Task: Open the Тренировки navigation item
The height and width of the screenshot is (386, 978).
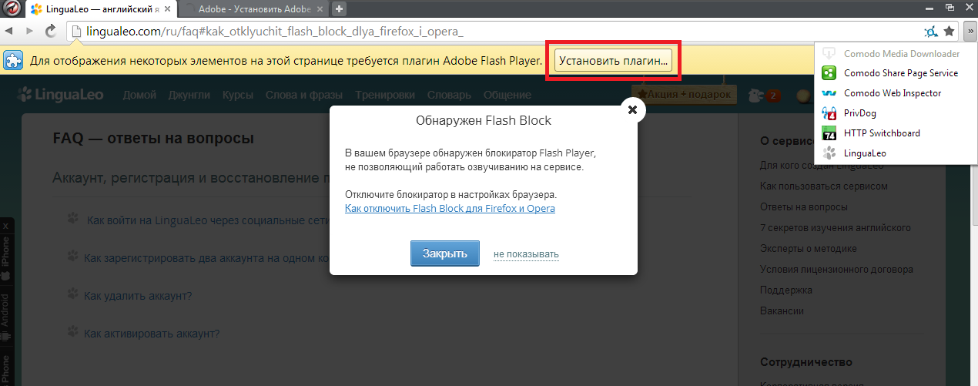Action: tap(385, 95)
